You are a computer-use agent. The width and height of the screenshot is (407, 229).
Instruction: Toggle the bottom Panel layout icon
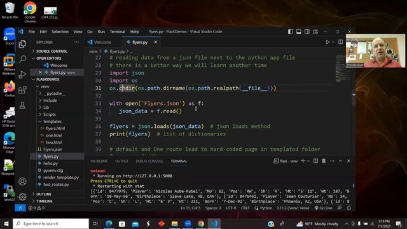[299, 32]
